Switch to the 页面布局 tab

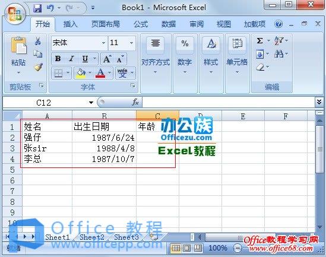(106, 24)
